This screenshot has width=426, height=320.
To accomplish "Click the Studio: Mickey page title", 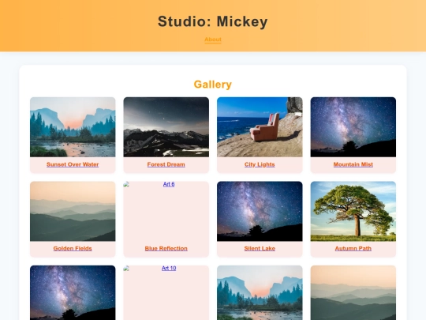I will click(x=213, y=21).
